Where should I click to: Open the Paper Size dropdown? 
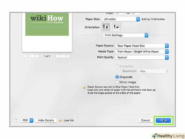[x=121, y=19]
